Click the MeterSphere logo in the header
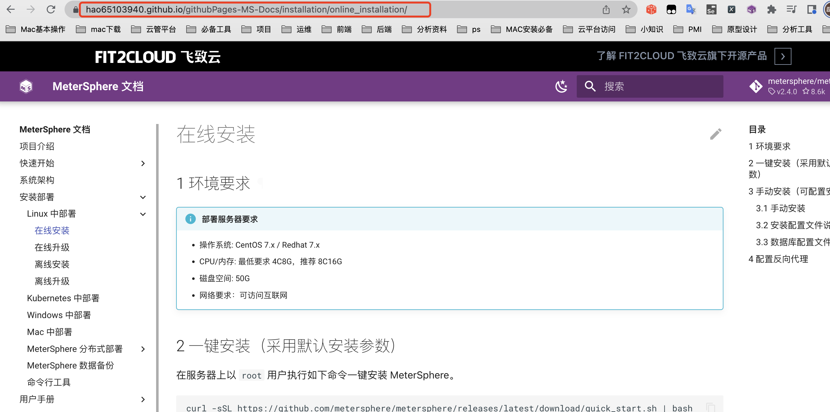Screen dimensions: 830x412 pos(26,86)
